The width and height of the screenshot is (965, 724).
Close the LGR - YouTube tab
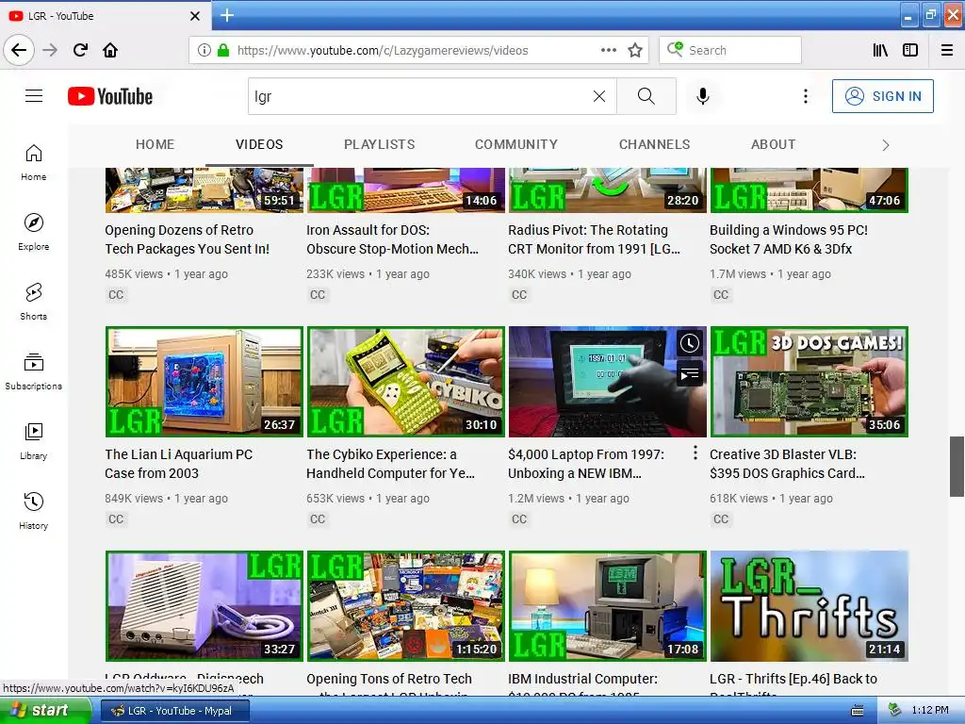point(194,16)
